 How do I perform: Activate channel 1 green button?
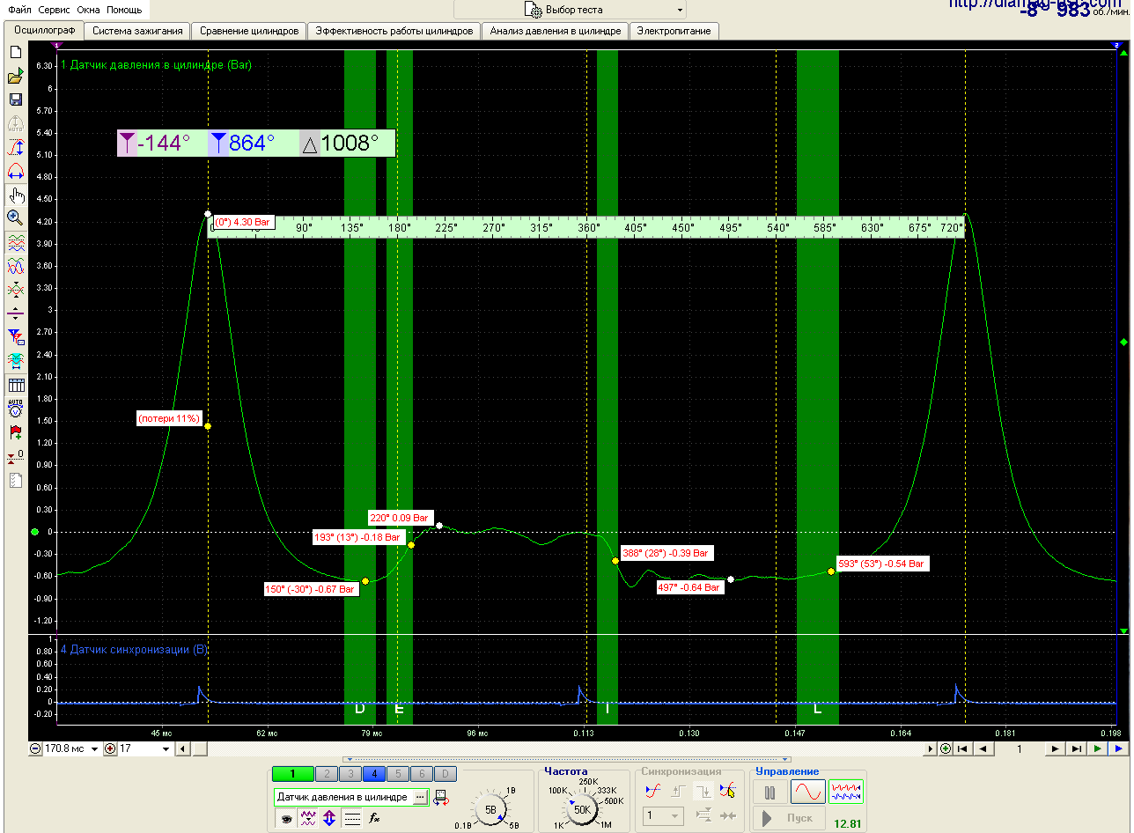(x=293, y=774)
